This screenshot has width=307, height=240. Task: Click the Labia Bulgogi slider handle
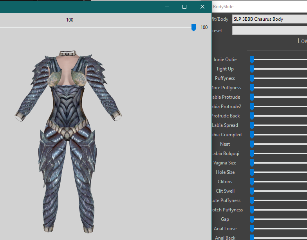click(252, 153)
